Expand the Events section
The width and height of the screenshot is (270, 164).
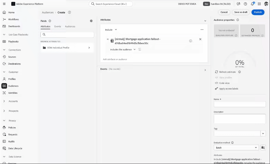click(x=205, y=70)
